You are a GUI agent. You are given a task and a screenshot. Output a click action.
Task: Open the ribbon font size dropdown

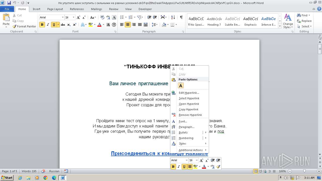click(73, 17)
